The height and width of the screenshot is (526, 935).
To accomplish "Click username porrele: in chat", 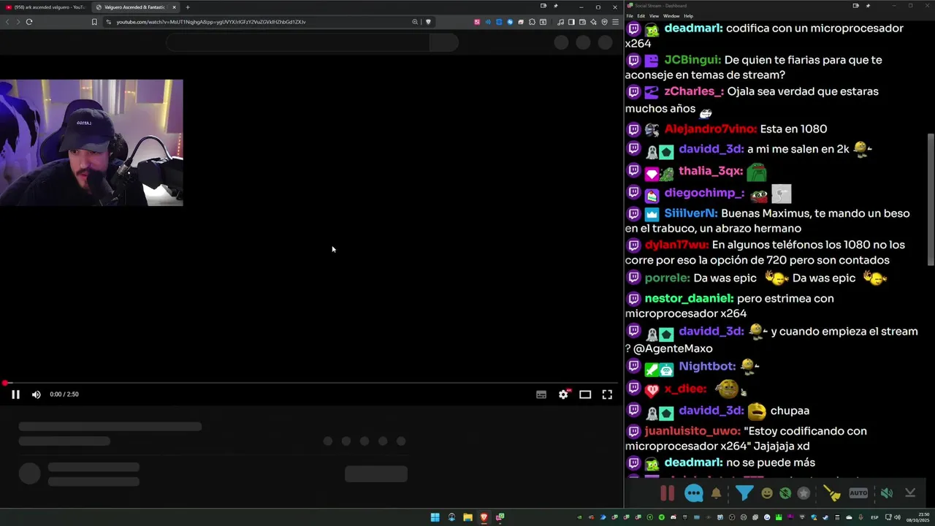I will point(668,278).
